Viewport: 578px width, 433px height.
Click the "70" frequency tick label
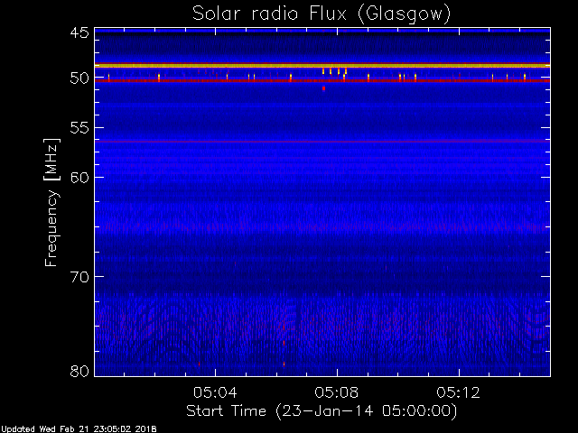(79, 277)
